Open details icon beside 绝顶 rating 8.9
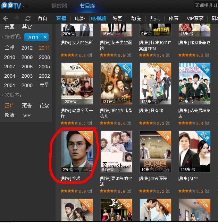218x223 pixels. click(90, 191)
